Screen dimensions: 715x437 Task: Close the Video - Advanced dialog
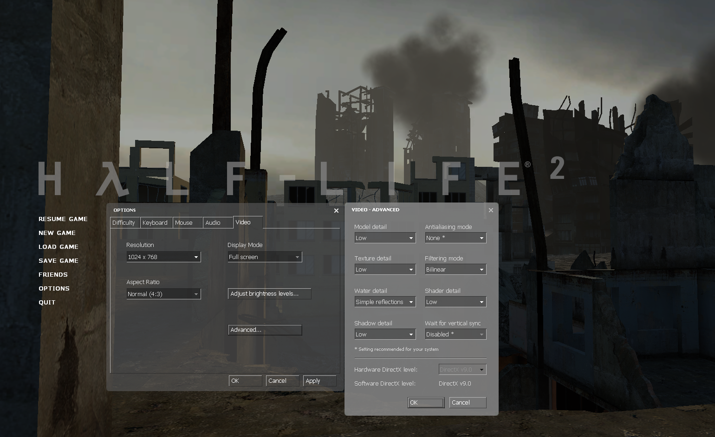pos(491,210)
